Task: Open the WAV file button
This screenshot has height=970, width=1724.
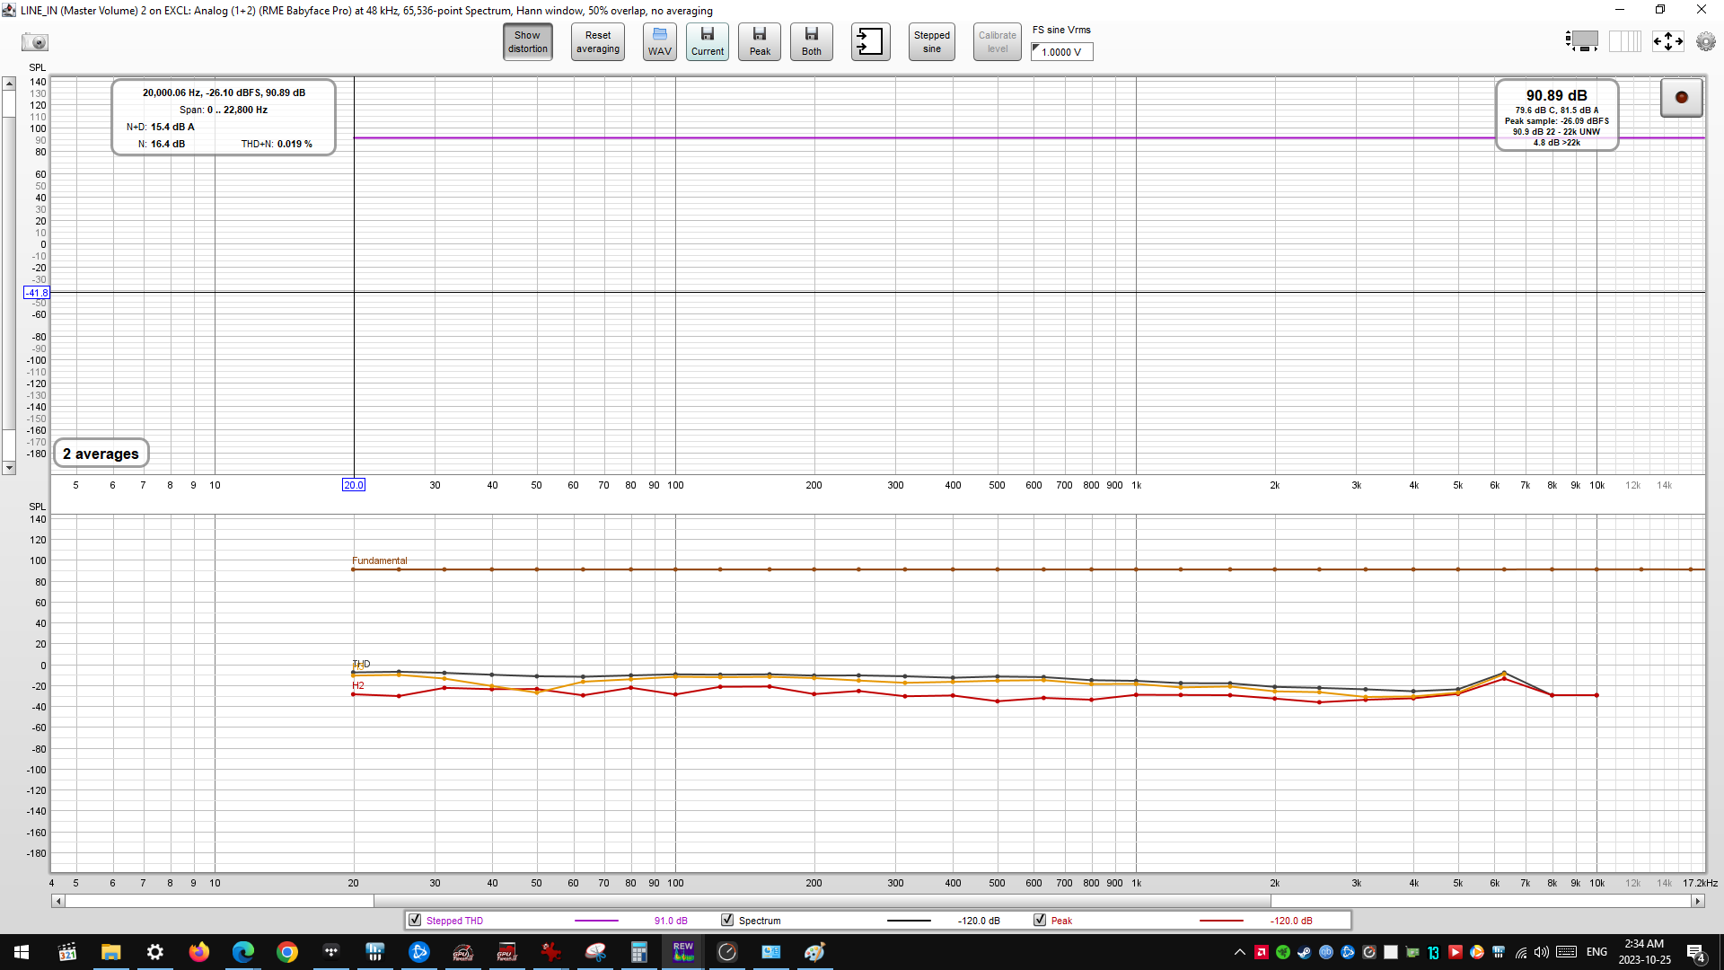Action: click(x=660, y=42)
